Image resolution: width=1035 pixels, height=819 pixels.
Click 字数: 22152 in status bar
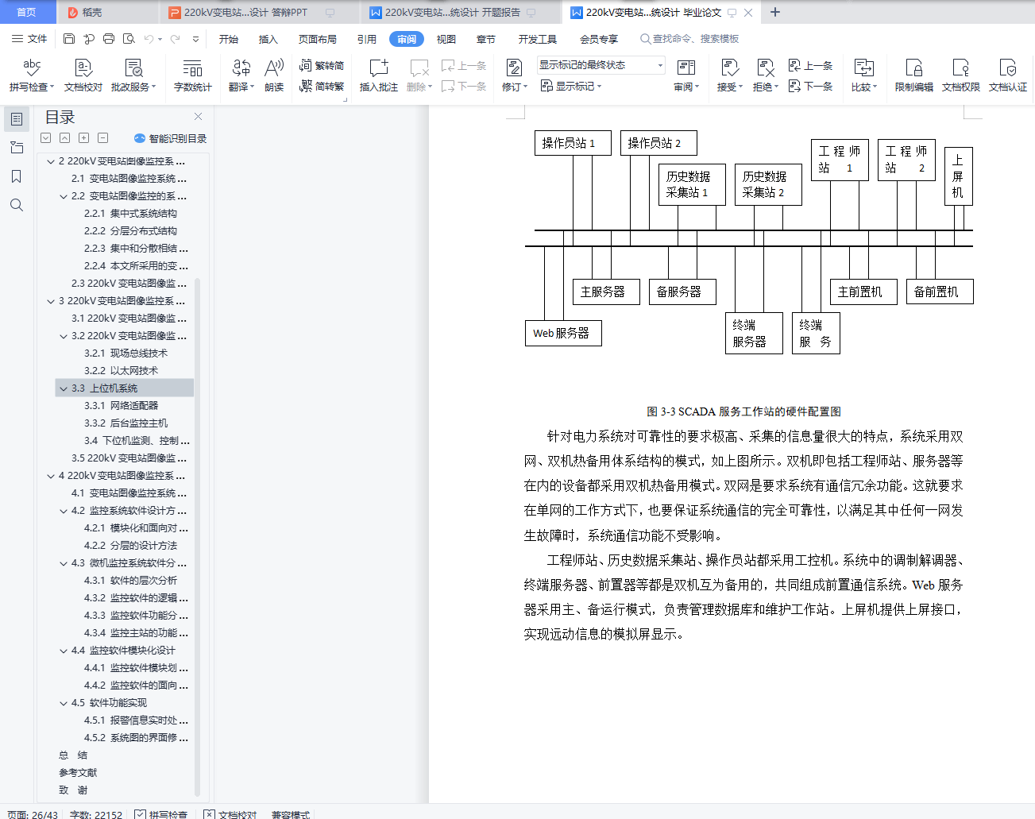click(96, 814)
